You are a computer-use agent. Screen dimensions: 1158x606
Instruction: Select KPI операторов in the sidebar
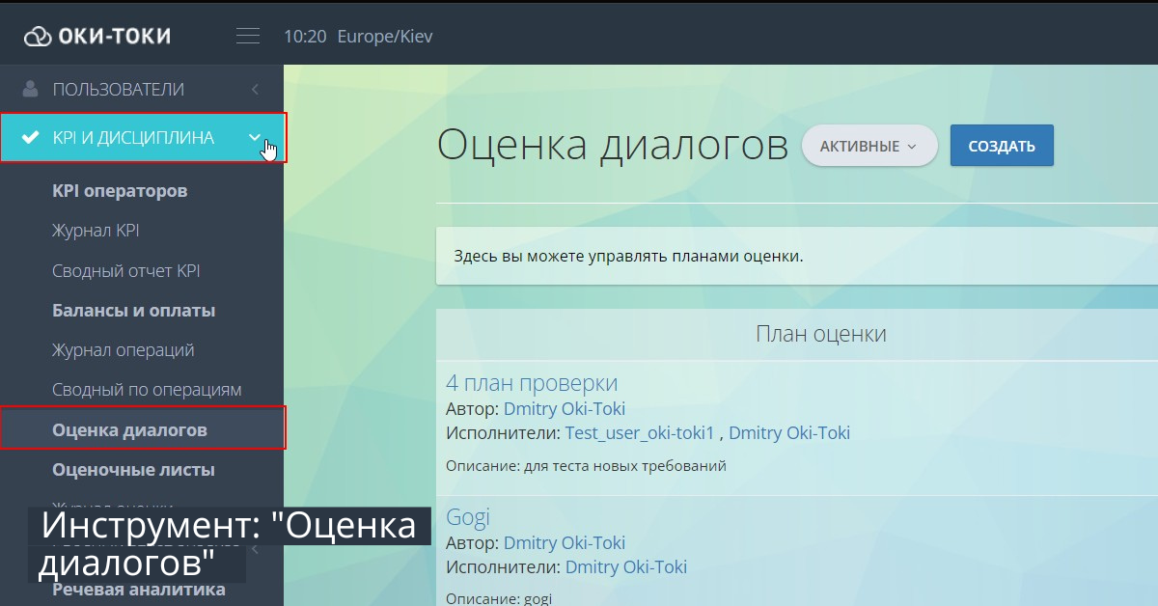click(x=120, y=191)
